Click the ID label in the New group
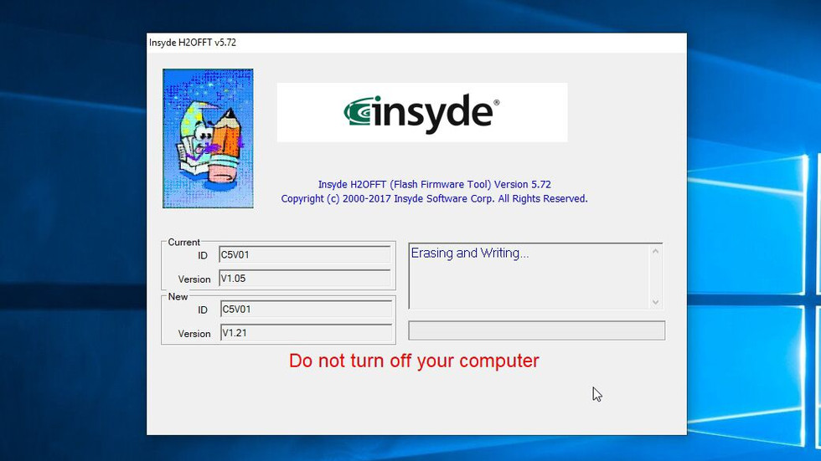 pyautogui.click(x=203, y=310)
